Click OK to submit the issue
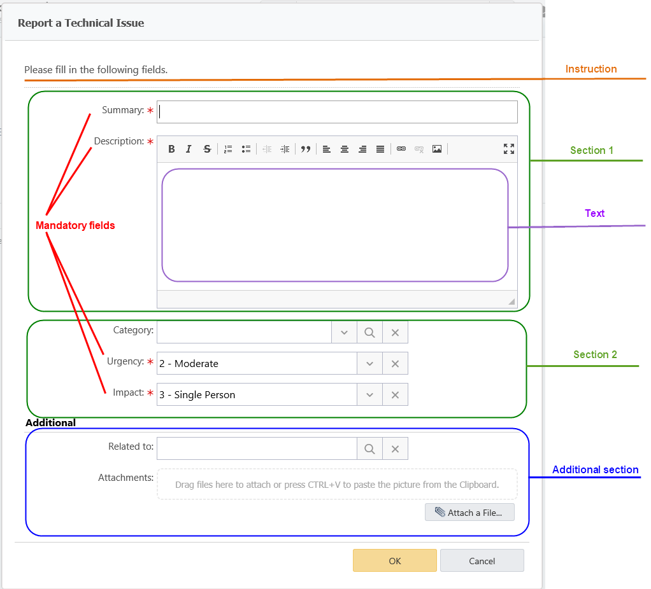The image size is (651, 589). point(395,560)
